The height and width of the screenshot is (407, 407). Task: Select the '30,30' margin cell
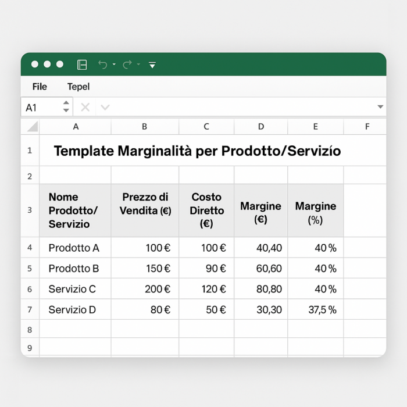[261, 309]
